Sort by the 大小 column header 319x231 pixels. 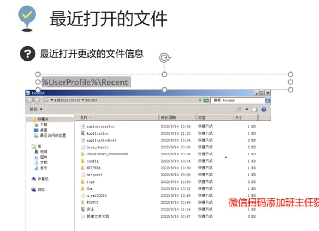click(245, 118)
